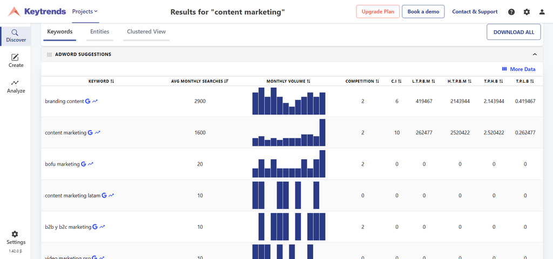Sort by T.P.L.B column
Viewport: 553px width, 259px height.
coord(525,81)
